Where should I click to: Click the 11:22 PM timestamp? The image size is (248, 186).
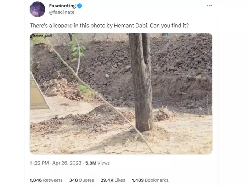[x=39, y=163]
